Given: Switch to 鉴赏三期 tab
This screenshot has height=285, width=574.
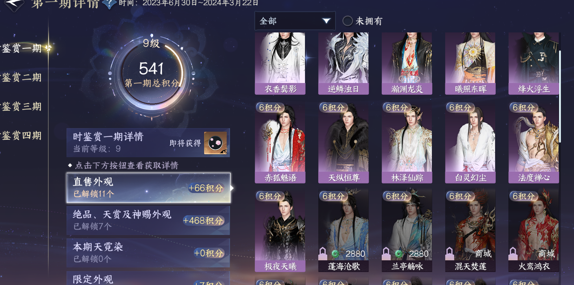Looking at the screenshot, I should [22, 107].
